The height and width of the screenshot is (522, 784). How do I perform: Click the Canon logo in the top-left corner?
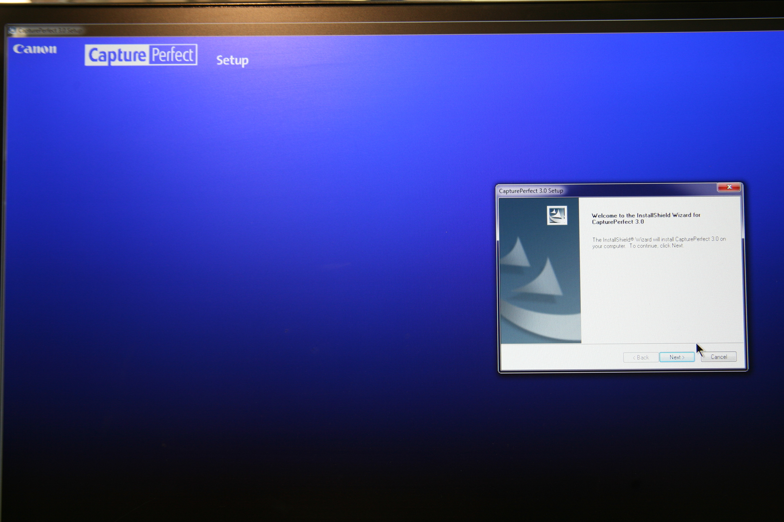tap(35, 49)
